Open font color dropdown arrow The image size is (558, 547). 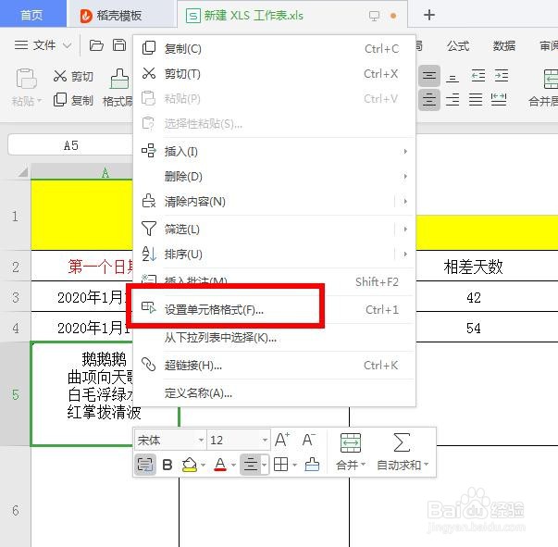[x=233, y=465]
